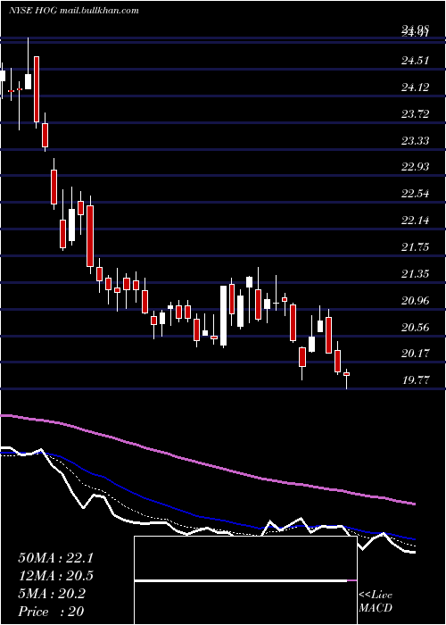Screen dimensions: 446x625
Task: Click the 20.17 price axis label
Action: [416, 354]
